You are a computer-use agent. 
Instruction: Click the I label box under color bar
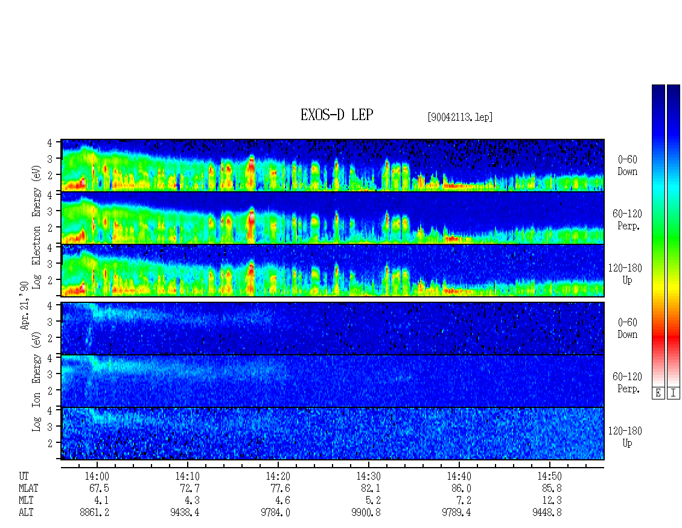(674, 393)
